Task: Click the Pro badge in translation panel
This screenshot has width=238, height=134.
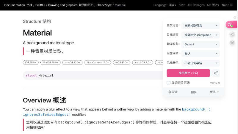Action: (193, 92)
